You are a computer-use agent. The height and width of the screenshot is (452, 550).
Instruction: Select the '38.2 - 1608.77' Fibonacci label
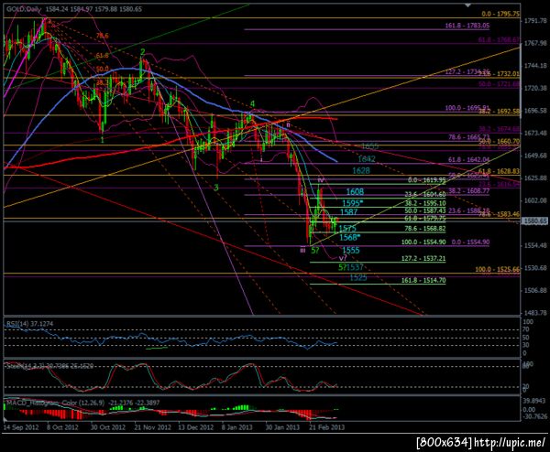tap(468, 191)
